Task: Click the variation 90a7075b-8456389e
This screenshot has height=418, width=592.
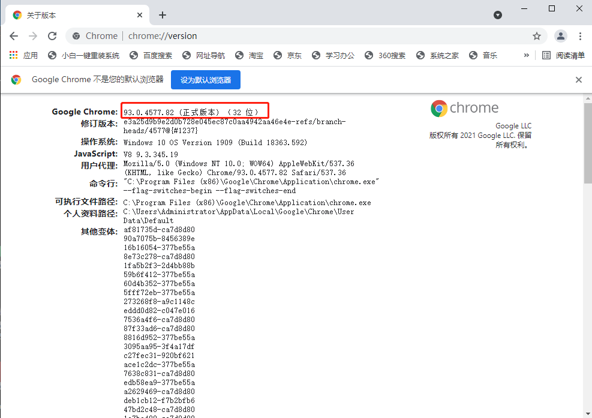Action: tap(159, 239)
